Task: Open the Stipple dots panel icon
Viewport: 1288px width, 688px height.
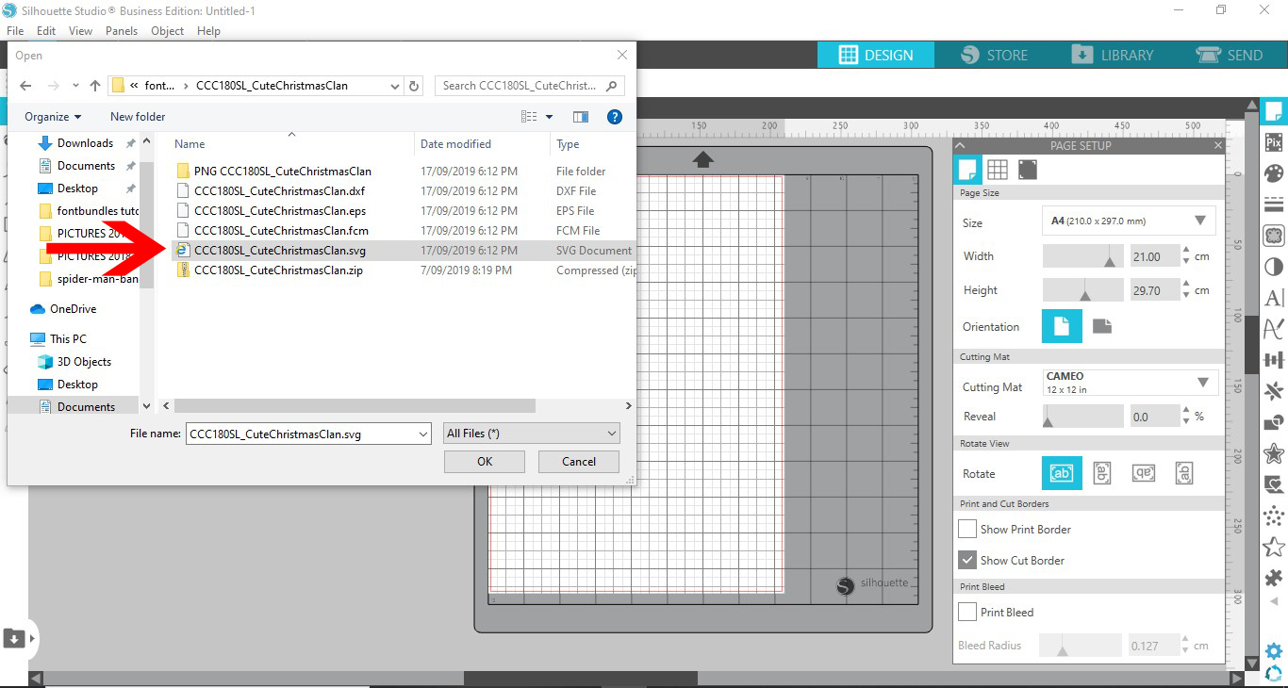Action: click(x=1274, y=516)
